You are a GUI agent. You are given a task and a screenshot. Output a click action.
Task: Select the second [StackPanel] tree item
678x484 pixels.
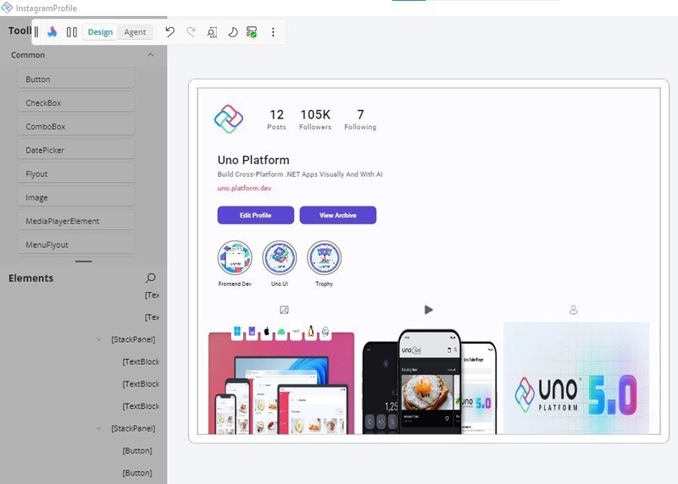tap(133, 428)
